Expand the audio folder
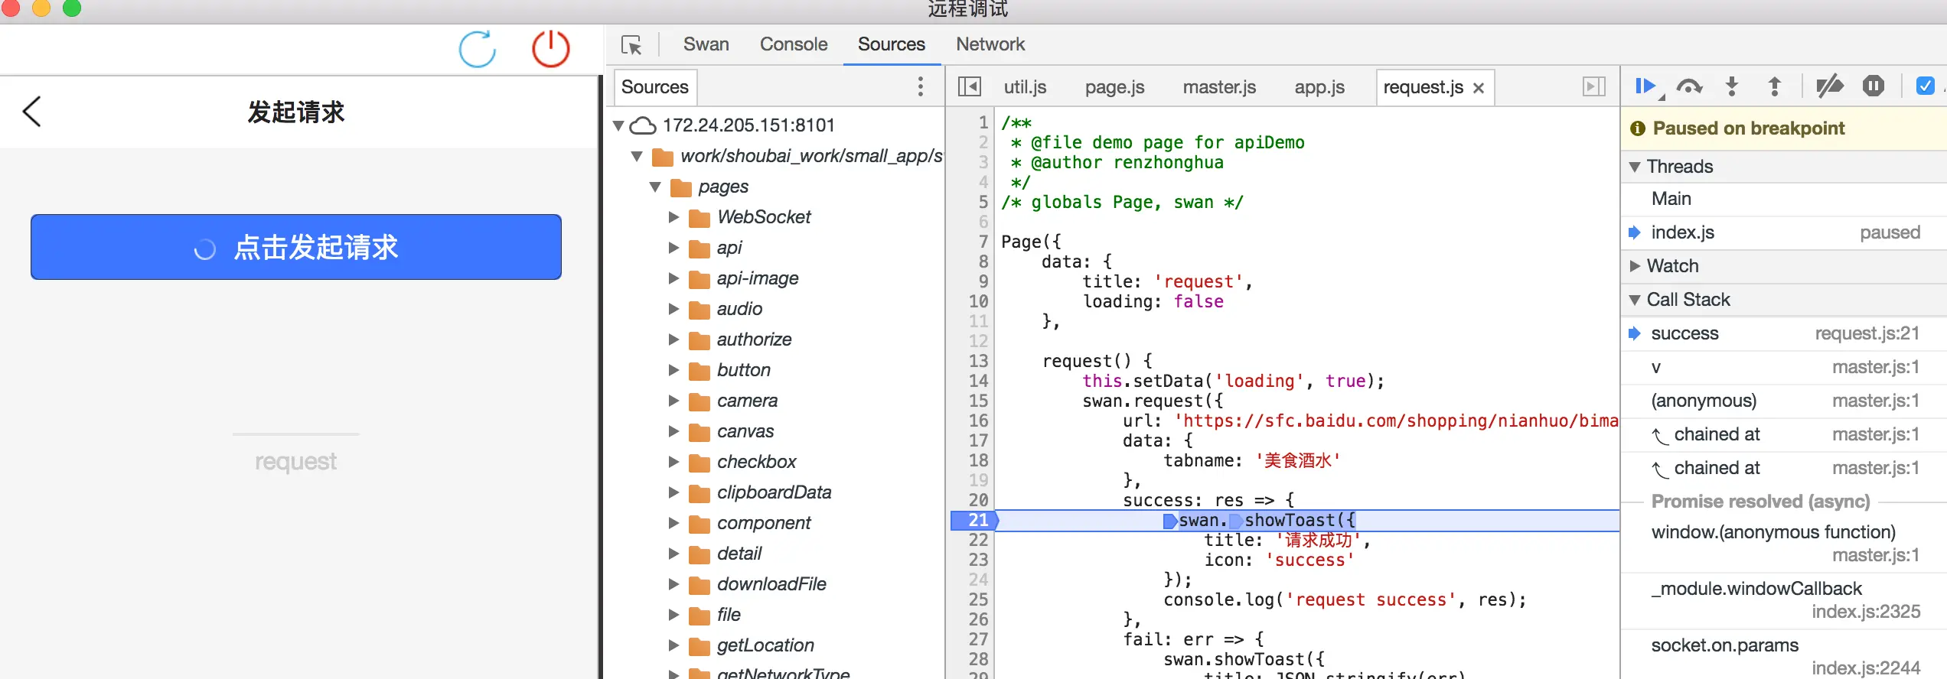1947x679 pixels. tap(673, 309)
